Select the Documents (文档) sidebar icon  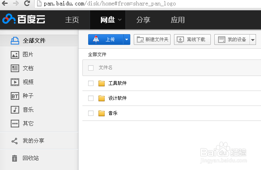[x=15, y=68]
